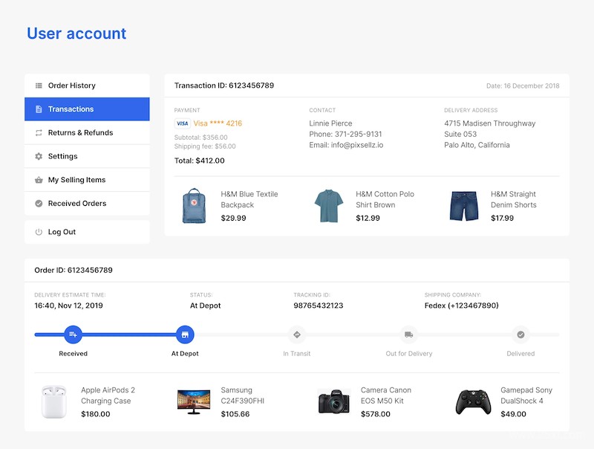Open the Order History menu item
Viewport: 594px width, 449px height.
tap(87, 85)
